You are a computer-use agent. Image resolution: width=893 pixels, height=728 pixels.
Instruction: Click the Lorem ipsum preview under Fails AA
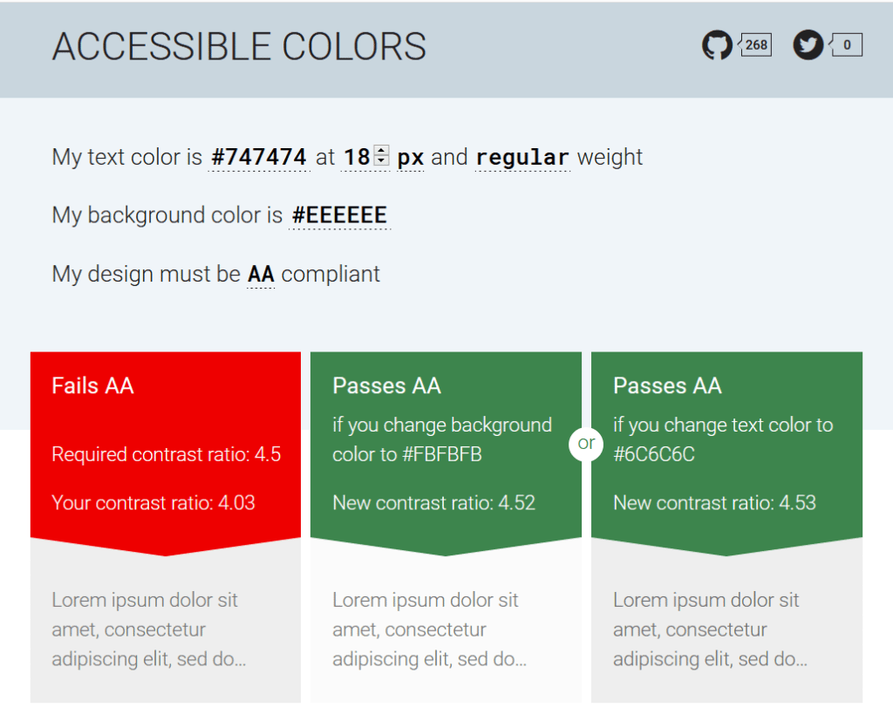click(147, 629)
